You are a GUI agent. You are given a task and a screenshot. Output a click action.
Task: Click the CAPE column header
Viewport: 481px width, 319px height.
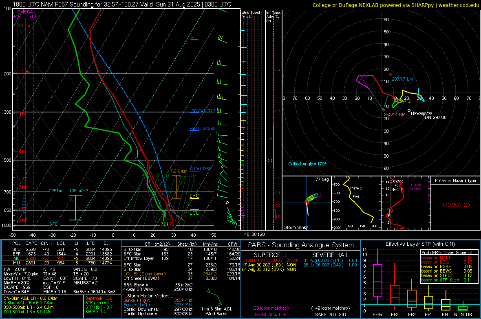tap(31, 243)
